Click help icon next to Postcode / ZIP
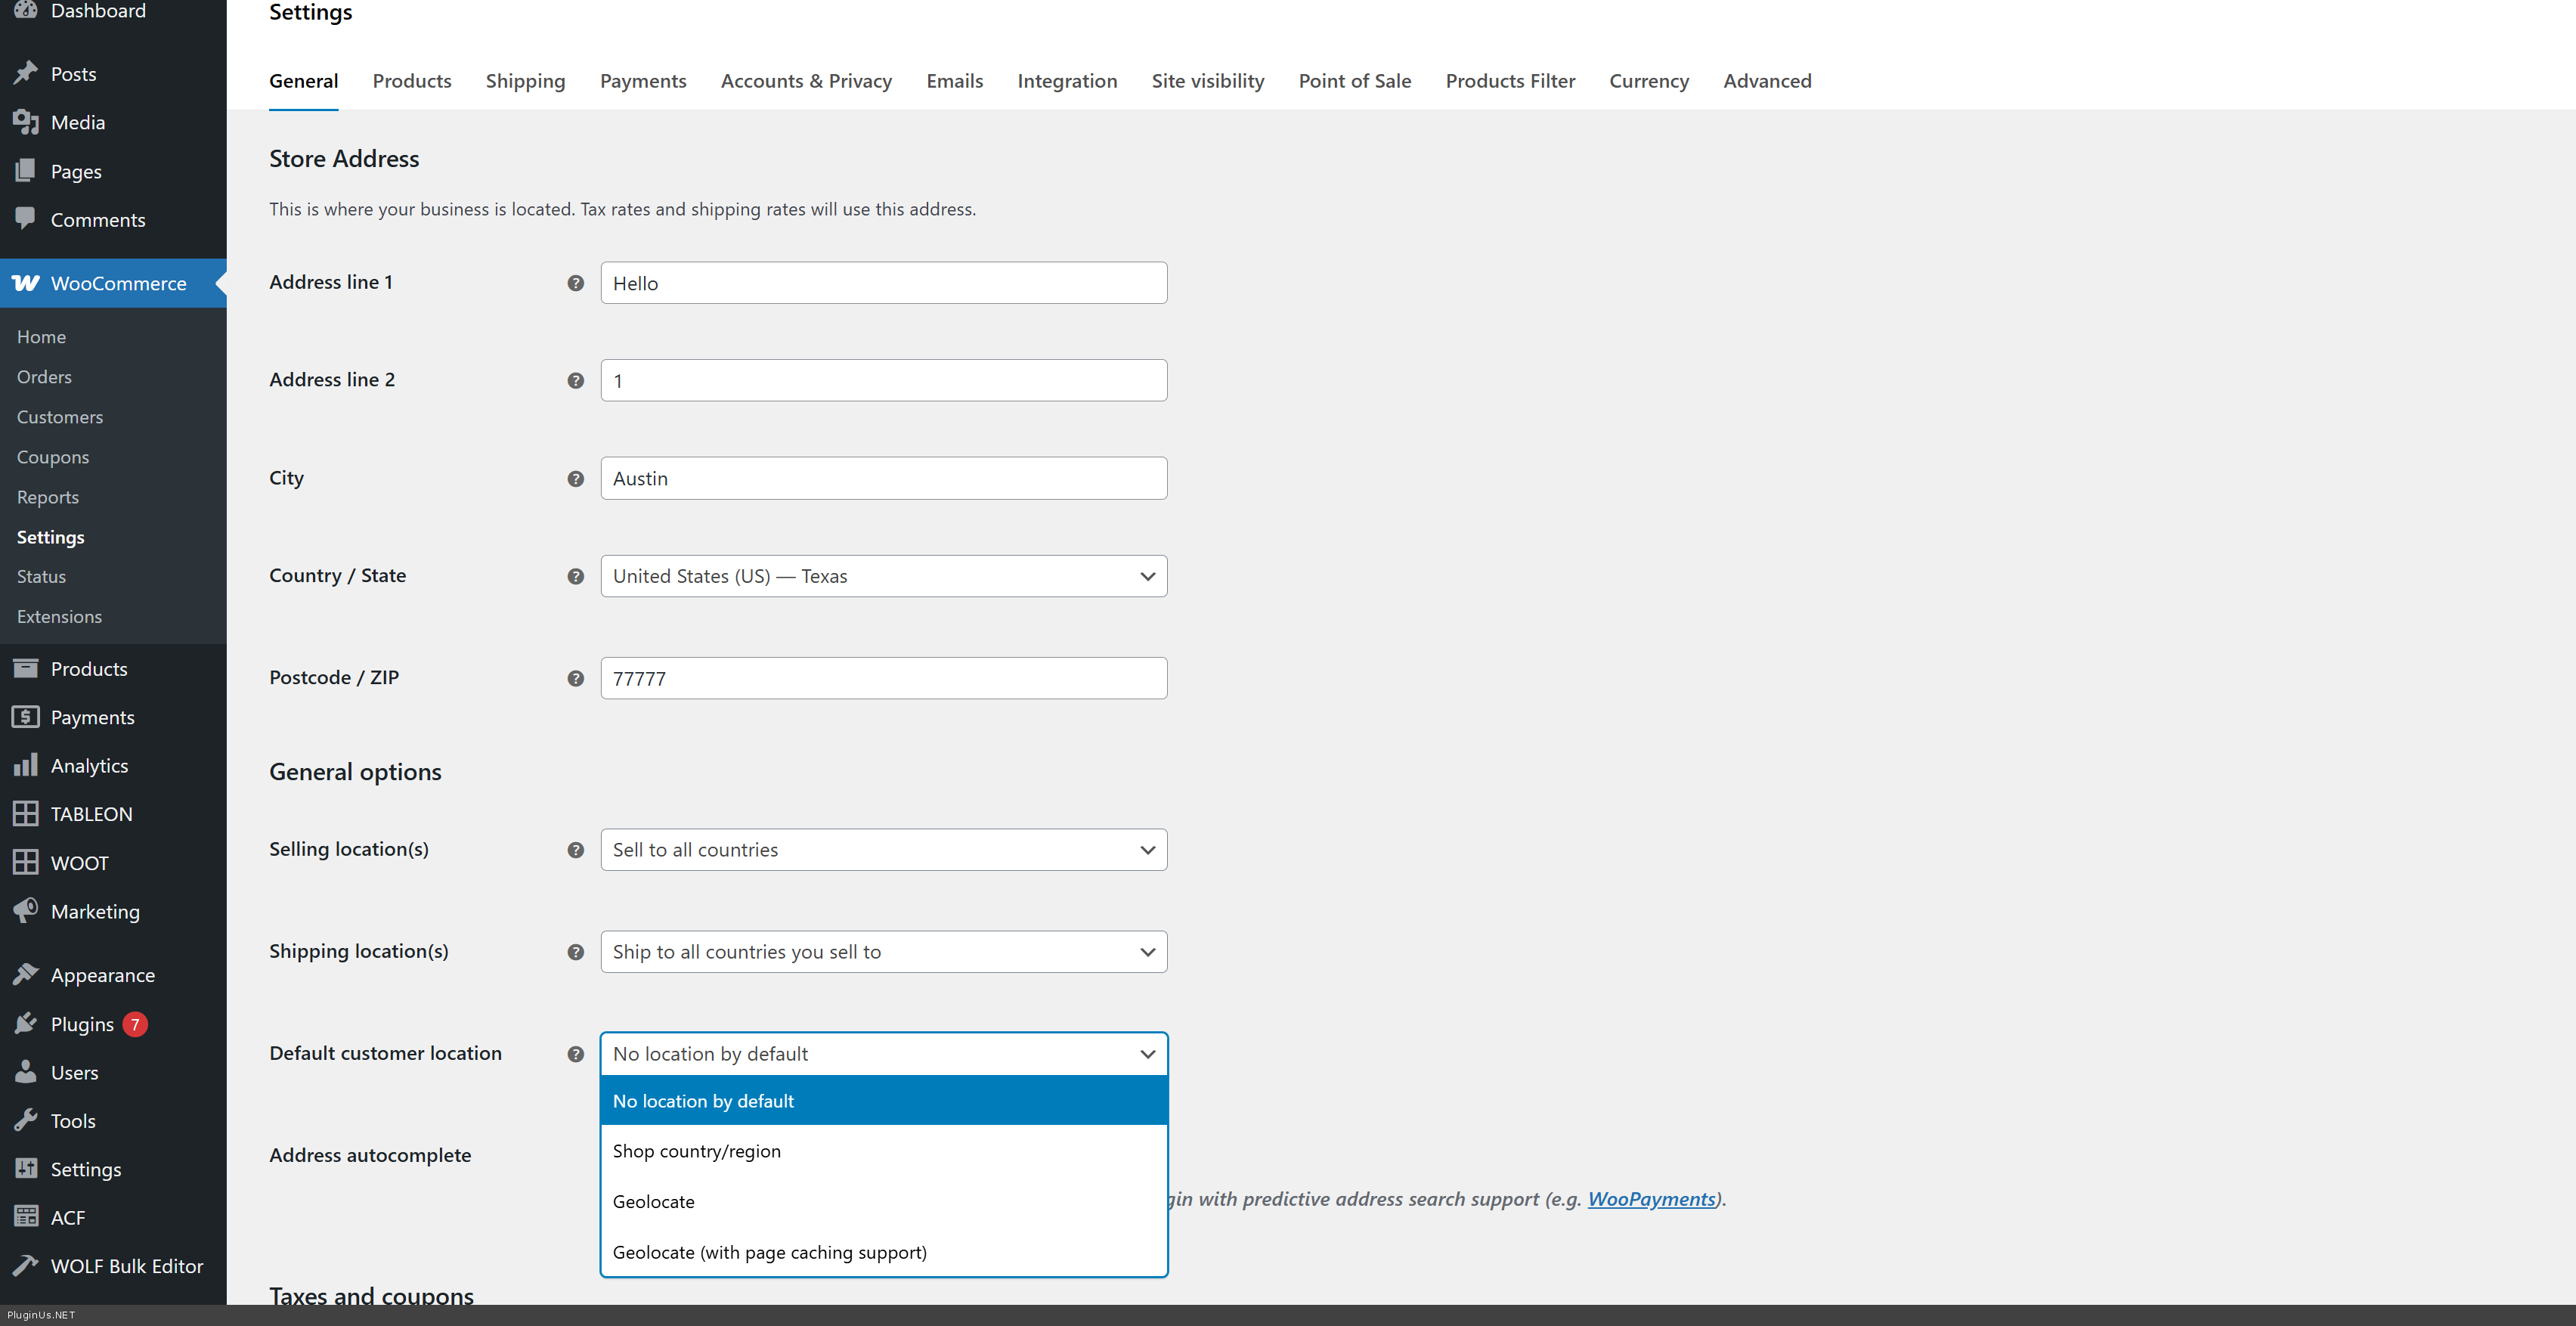Screen dimensions: 2576x1326 tap(575, 678)
